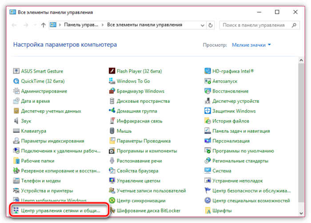
Task: Open the Windows To Go icon
Action: tap(112, 81)
